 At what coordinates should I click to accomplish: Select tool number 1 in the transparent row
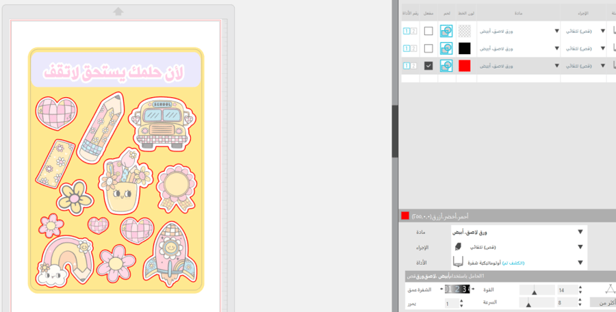(x=407, y=31)
